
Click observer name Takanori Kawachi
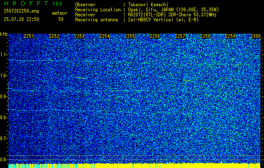[x=148, y=5]
